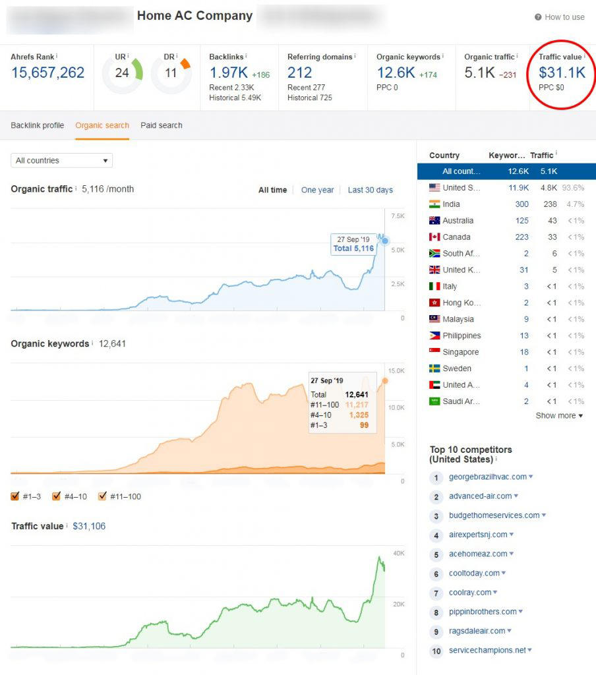Click India keywords count 300
Viewport: 596px width, 675px height.
(522, 204)
